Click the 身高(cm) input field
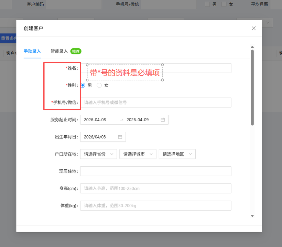The width and height of the screenshot is (282, 247). pos(155,188)
